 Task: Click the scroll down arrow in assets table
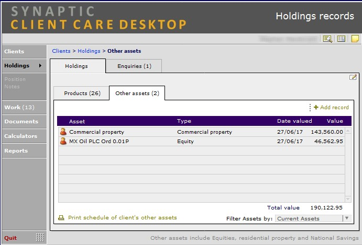[348, 199]
